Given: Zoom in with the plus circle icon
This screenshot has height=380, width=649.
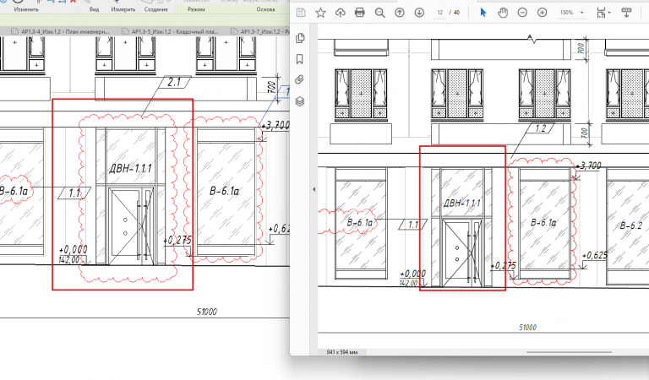Looking at the screenshot, I should tap(542, 13).
